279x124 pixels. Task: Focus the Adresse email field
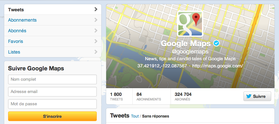[52, 92]
